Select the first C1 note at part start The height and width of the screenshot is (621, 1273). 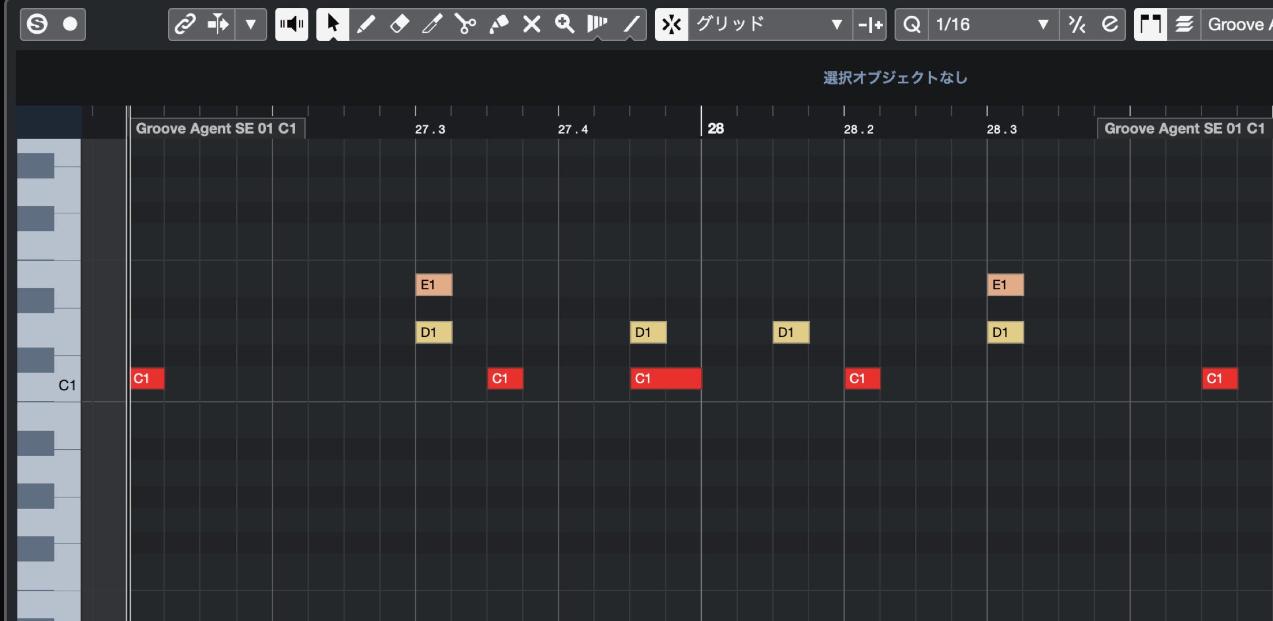tap(147, 378)
